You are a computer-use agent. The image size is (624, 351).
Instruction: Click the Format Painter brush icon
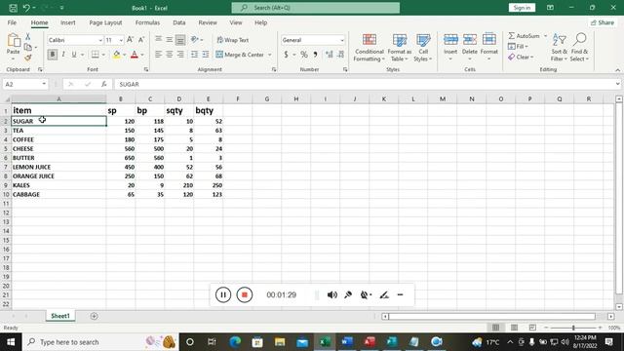pyautogui.click(x=28, y=58)
